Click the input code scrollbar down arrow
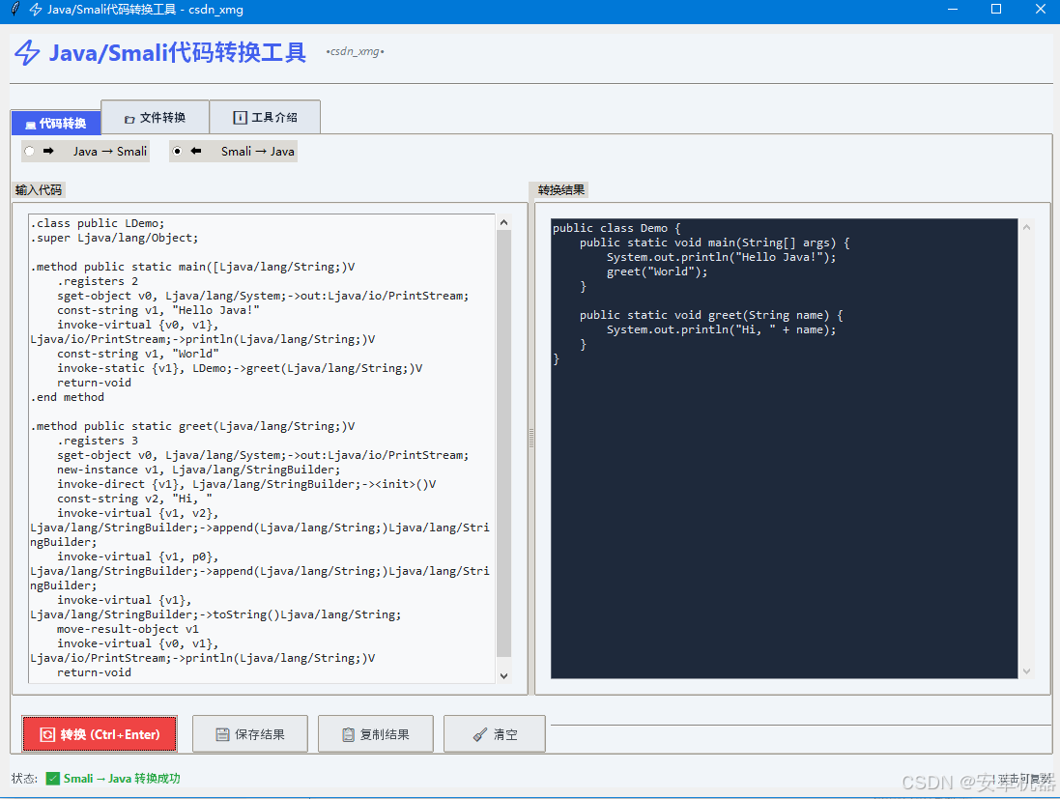Screen dimensions: 1060x799 503,676
